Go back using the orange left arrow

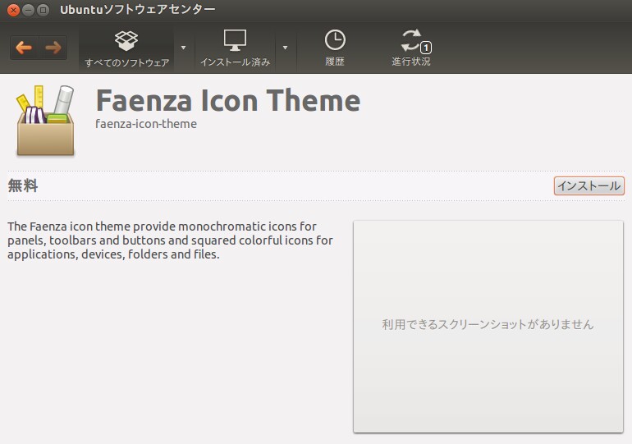coord(24,48)
